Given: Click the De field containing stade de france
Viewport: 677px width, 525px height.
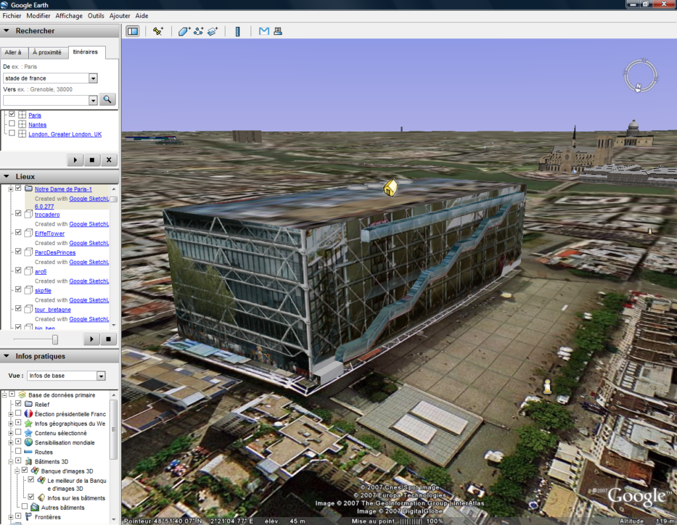Looking at the screenshot, I should pyautogui.click(x=46, y=78).
